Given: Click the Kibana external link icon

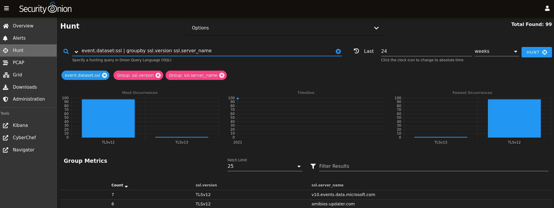Looking at the screenshot, I should pos(6,125).
